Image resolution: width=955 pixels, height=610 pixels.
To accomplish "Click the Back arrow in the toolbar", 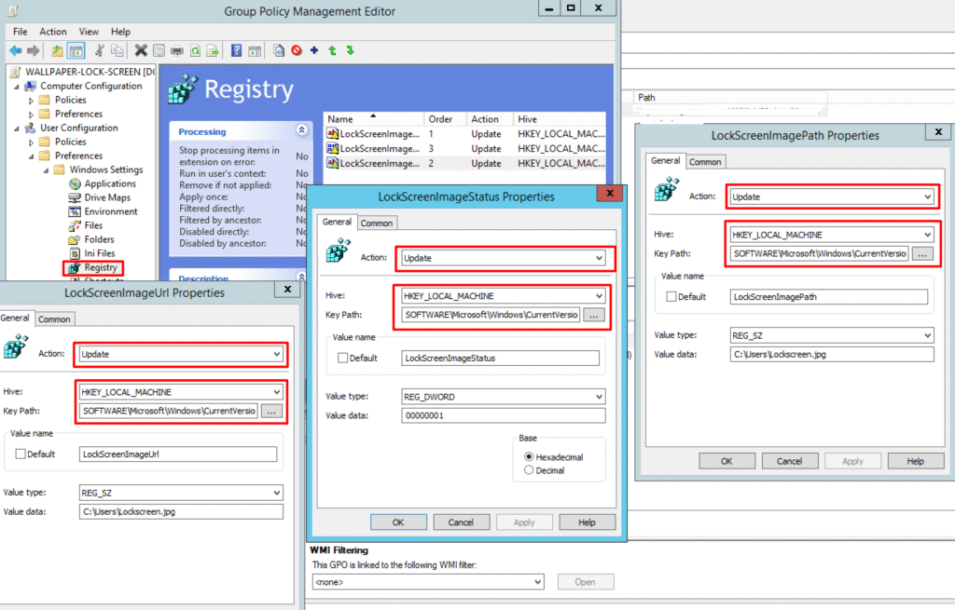I will tap(15, 50).
